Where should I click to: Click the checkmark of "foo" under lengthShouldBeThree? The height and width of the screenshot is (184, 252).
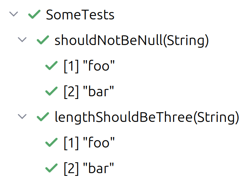(51, 143)
